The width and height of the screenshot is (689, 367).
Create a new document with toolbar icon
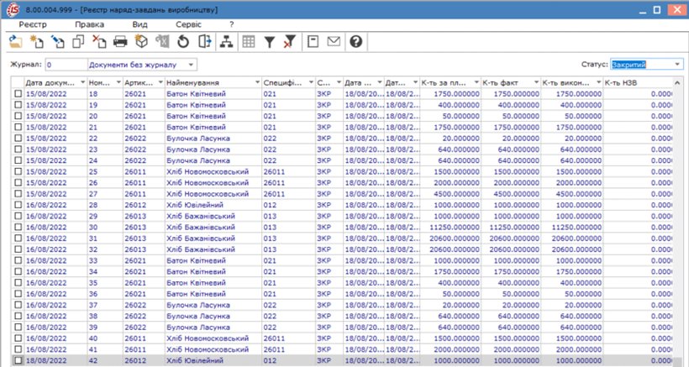pos(36,42)
